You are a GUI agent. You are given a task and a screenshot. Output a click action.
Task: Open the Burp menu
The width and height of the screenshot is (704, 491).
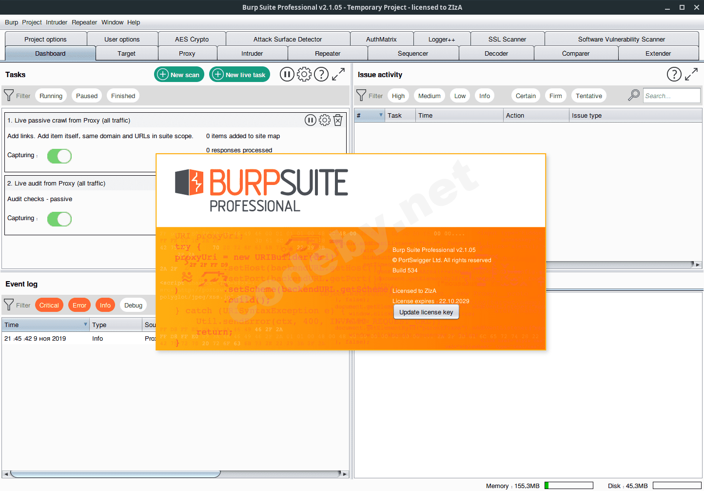[11, 22]
